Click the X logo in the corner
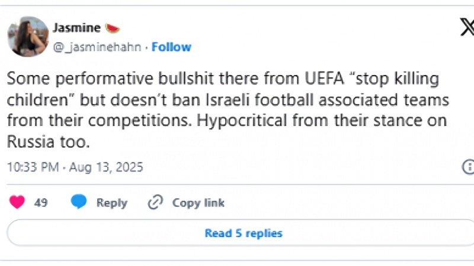Viewport: 474px width, 266px height. [x=466, y=27]
